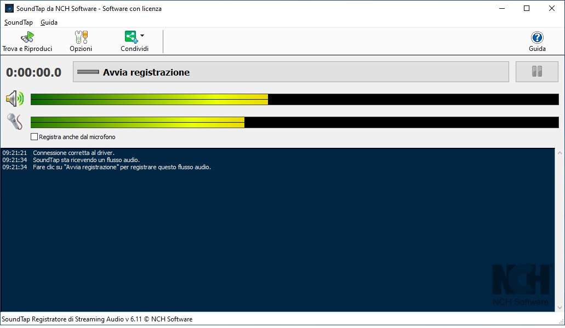
Task: Click the speaker volume icon
Action: click(x=15, y=99)
